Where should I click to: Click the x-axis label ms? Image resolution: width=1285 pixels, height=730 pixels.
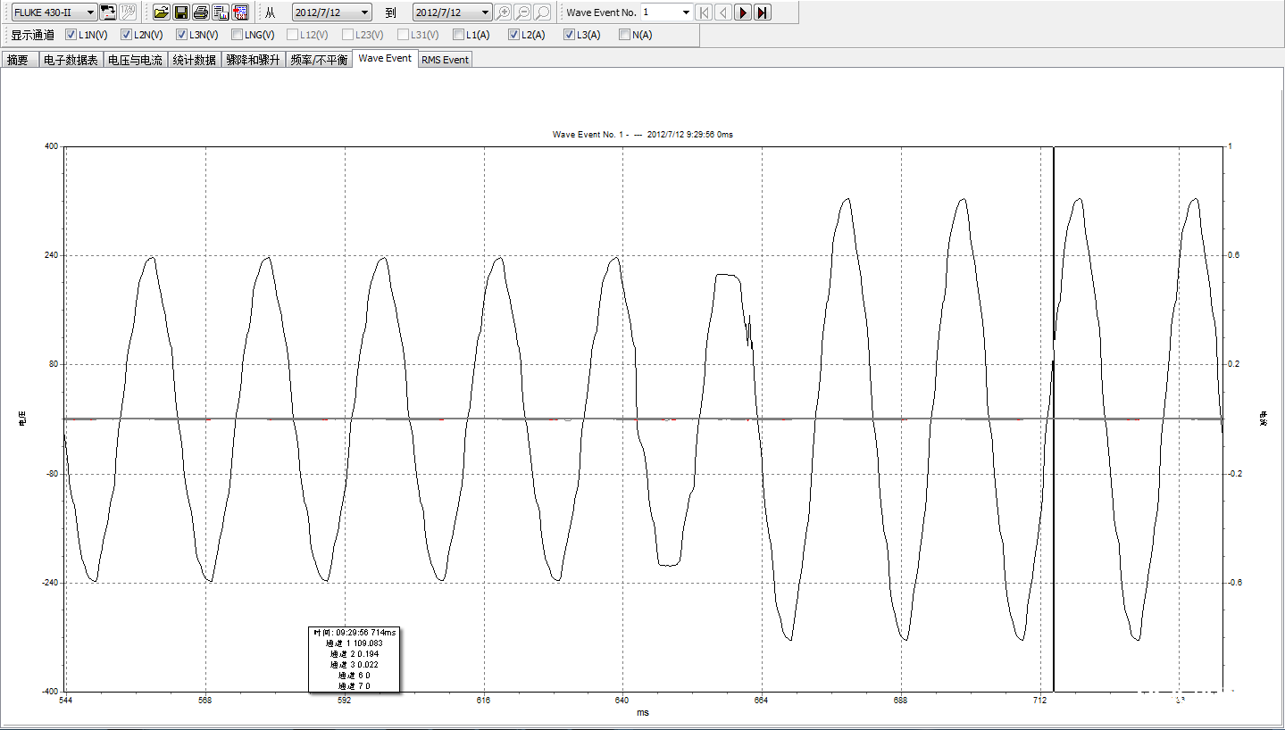point(643,712)
